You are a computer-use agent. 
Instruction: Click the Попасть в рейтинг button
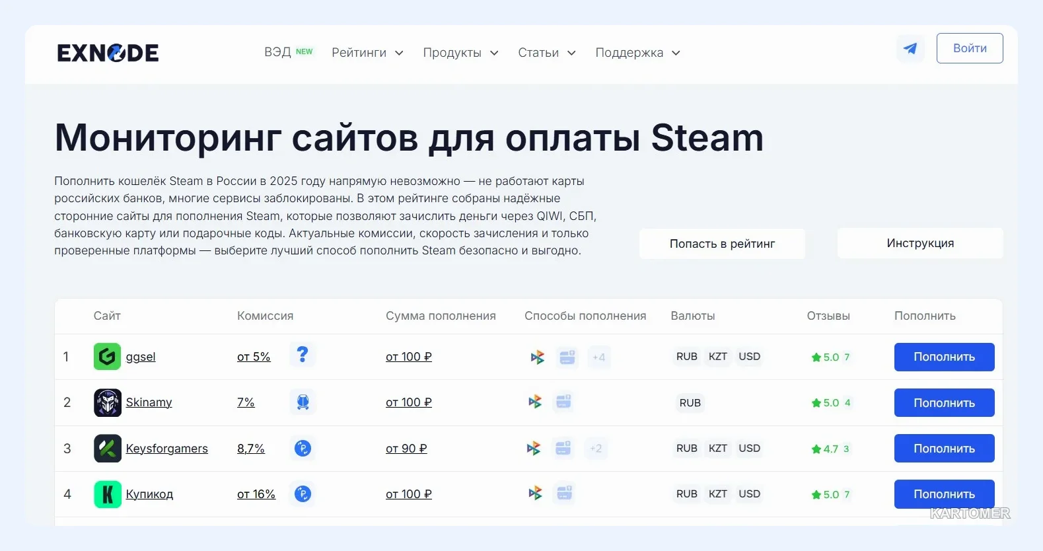click(722, 244)
